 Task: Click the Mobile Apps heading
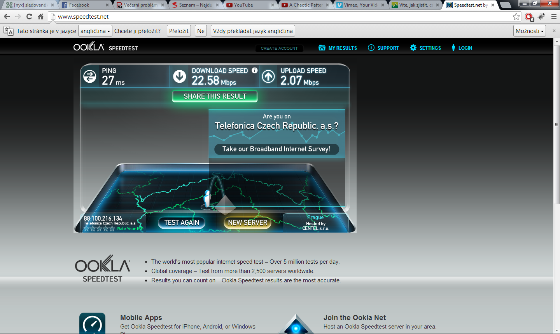141,318
